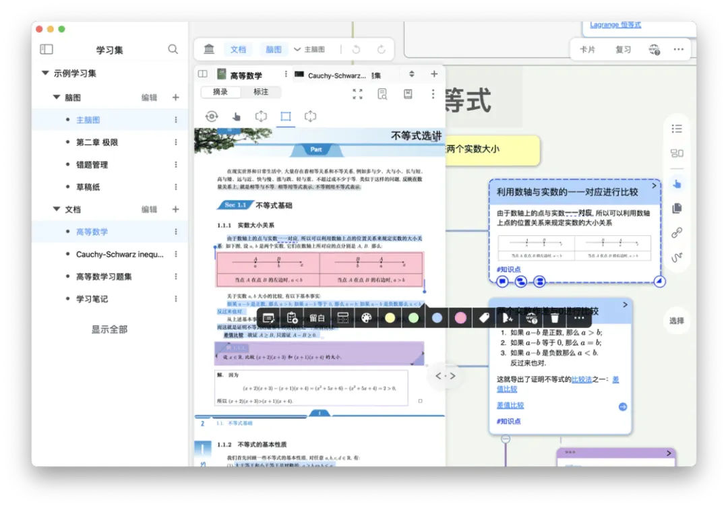Select the freehand curve tool on right rail
Screen dimensions: 728x508
point(677,257)
